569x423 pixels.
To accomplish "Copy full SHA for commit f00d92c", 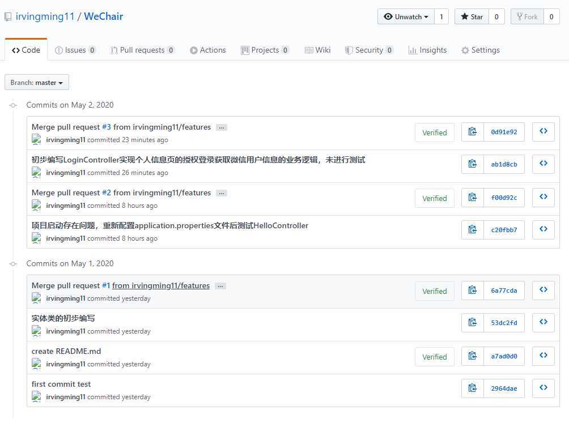I will pyautogui.click(x=473, y=198).
